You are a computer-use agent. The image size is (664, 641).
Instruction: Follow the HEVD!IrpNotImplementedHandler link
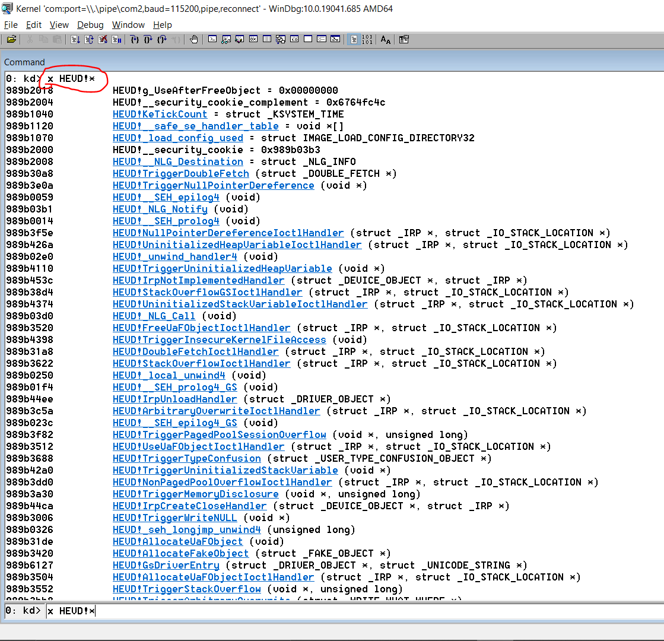[x=199, y=281]
